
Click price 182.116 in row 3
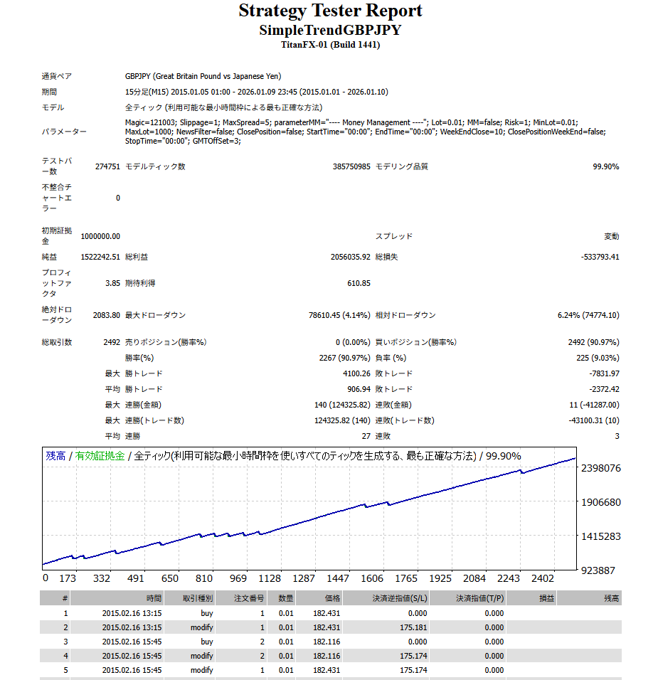pyautogui.click(x=327, y=642)
